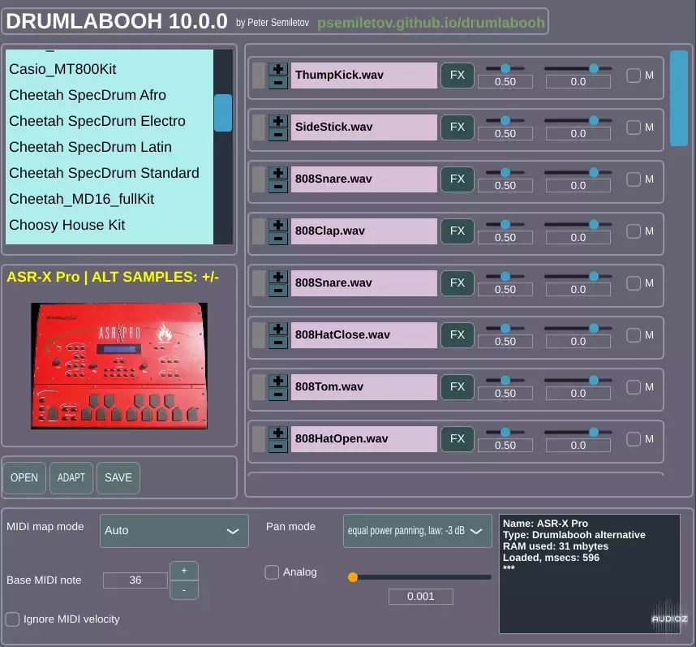Open the MIDI map mode dropdown
Viewport: 696px width, 647px height.
tap(174, 531)
